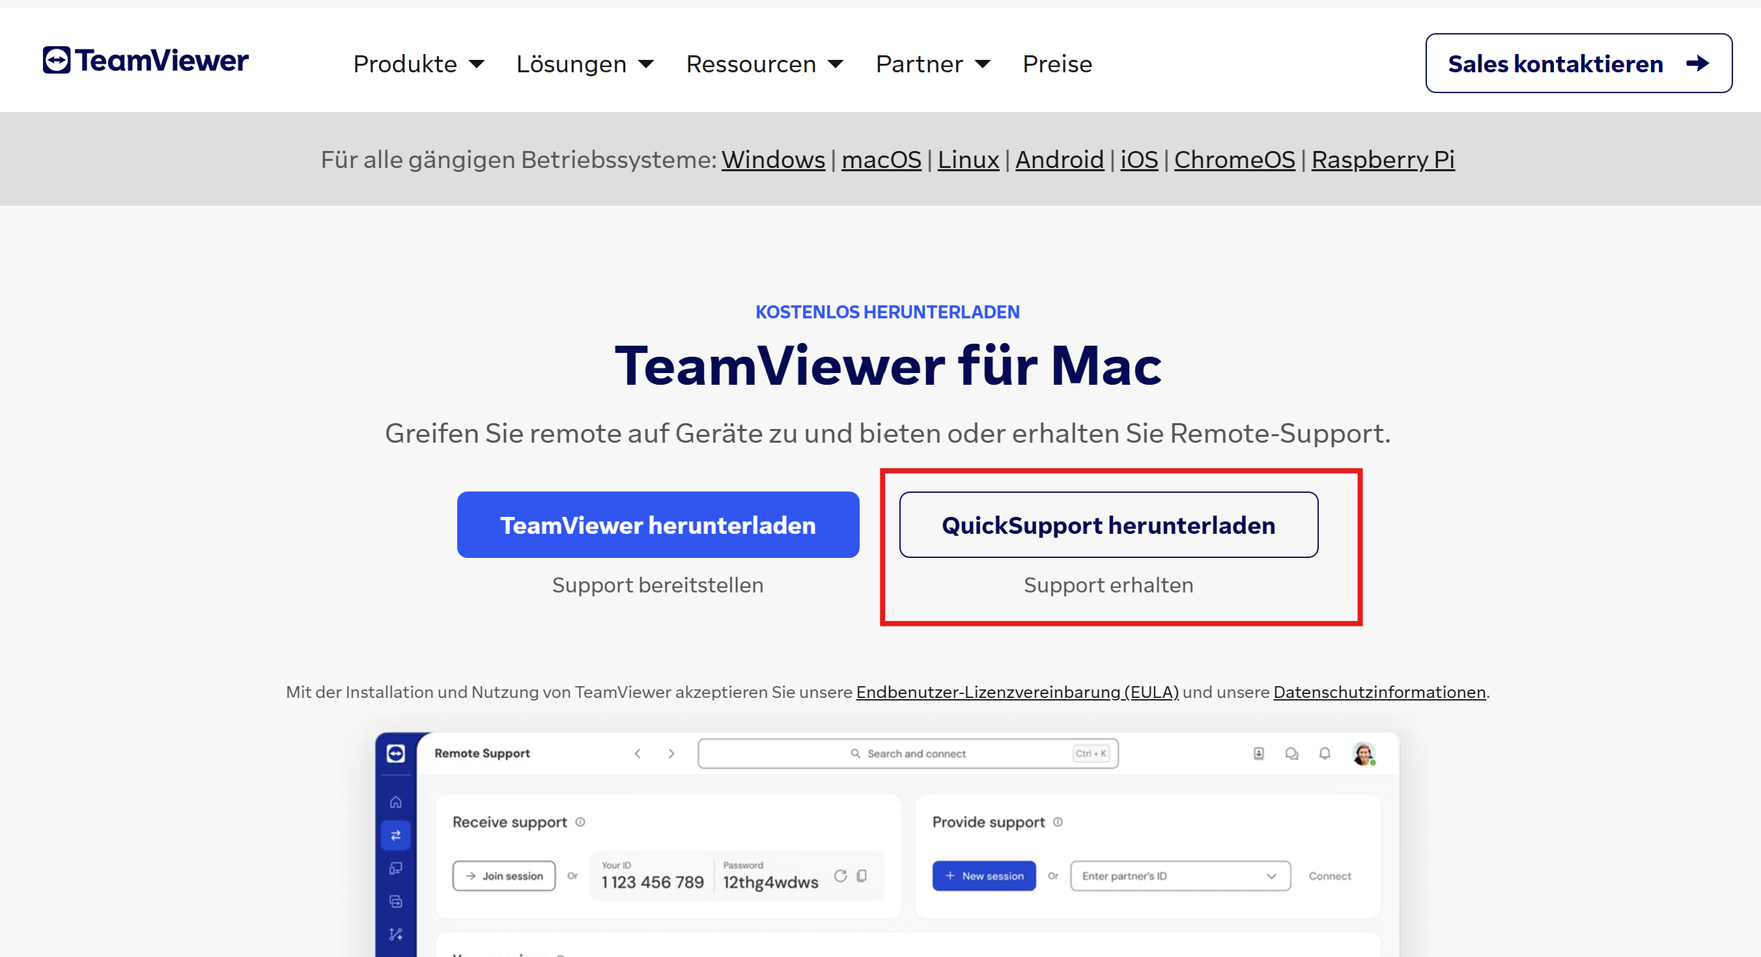Click the Search and connect field
The height and width of the screenshot is (957, 1761).
click(908, 753)
